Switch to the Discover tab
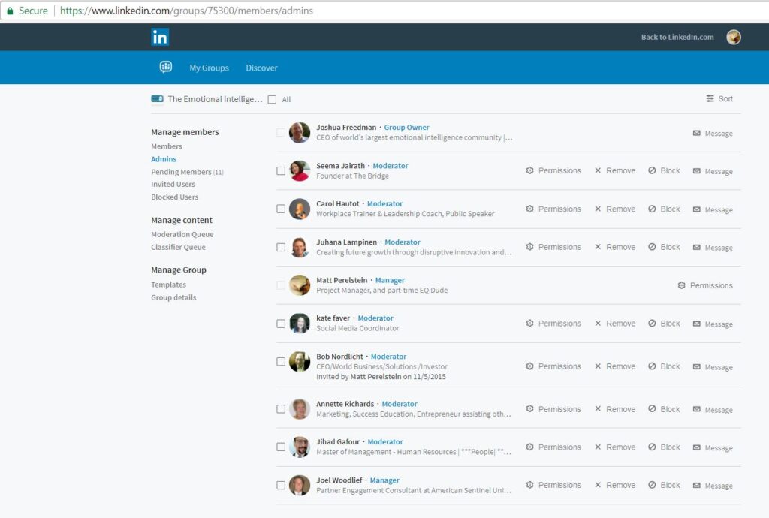The image size is (769, 518). 261,68
